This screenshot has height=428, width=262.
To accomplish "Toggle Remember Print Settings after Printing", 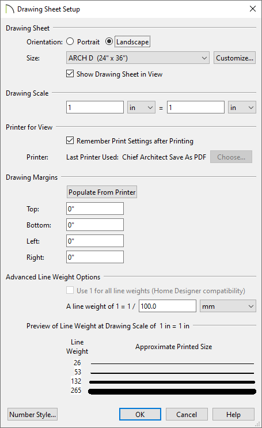I will [x=70, y=141].
